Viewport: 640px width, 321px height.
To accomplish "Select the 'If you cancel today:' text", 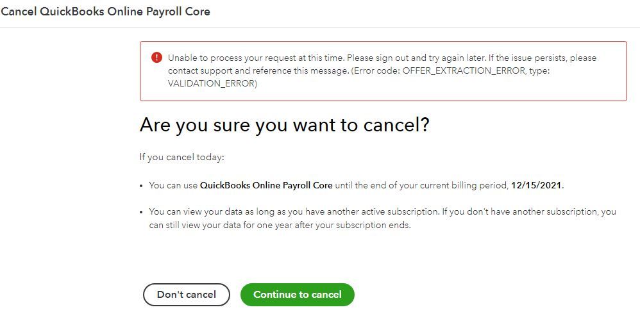I will (181, 157).
